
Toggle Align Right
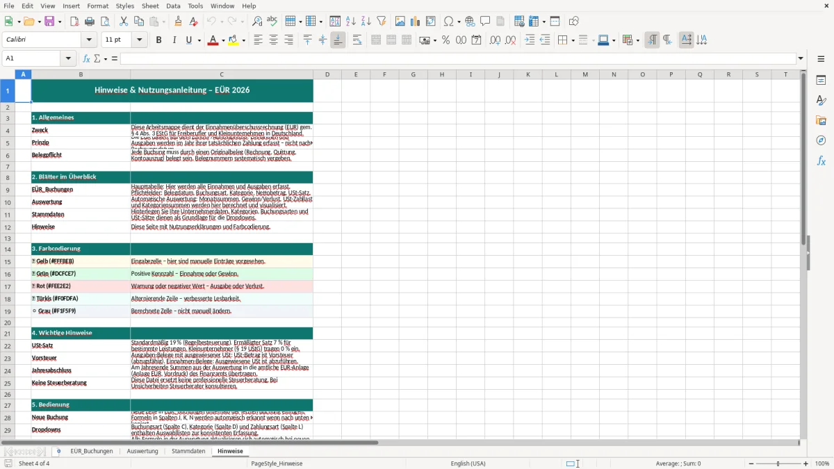[x=288, y=40]
